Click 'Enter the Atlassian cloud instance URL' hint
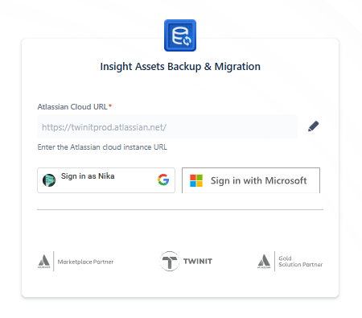This screenshot has width=362, height=318. point(102,147)
